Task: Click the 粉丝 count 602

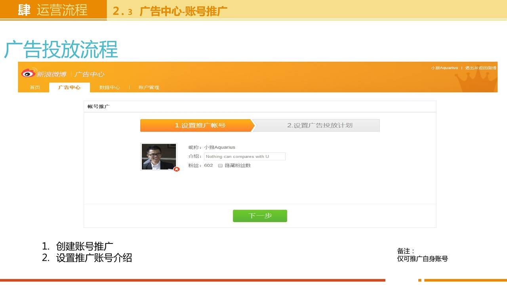Action: [208, 165]
